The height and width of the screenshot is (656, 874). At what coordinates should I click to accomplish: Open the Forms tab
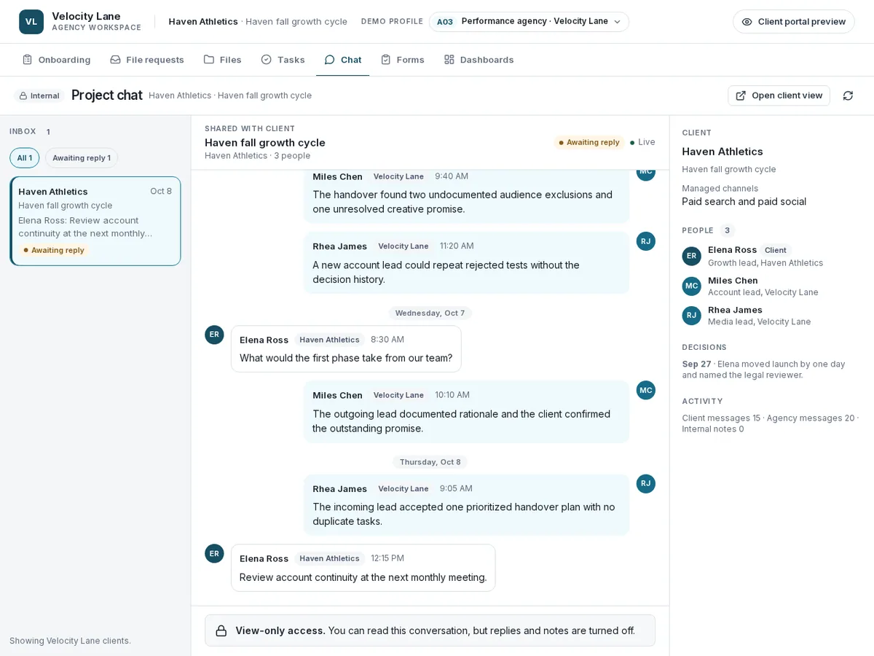(x=402, y=60)
